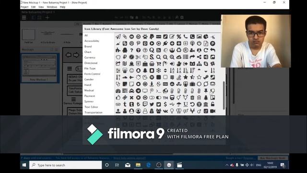307x173 pixels.
Task: Pick the half-filled star icon
Action: tap(192, 77)
